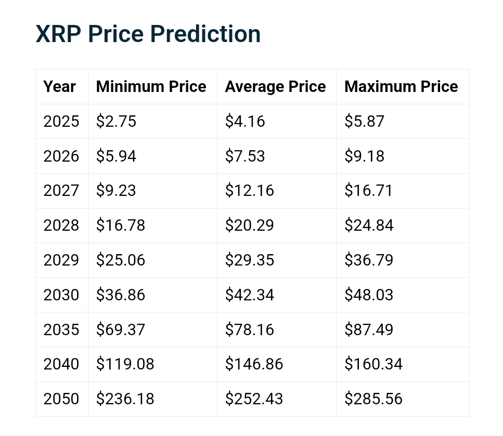
Task: Select the $2.75 minimum price cell
Action: (116, 121)
